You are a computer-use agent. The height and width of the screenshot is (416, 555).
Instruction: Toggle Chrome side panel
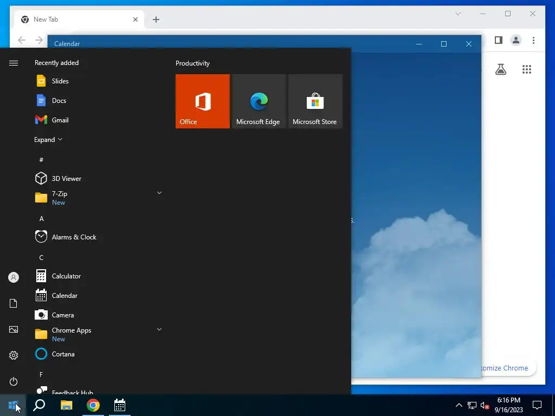499,40
